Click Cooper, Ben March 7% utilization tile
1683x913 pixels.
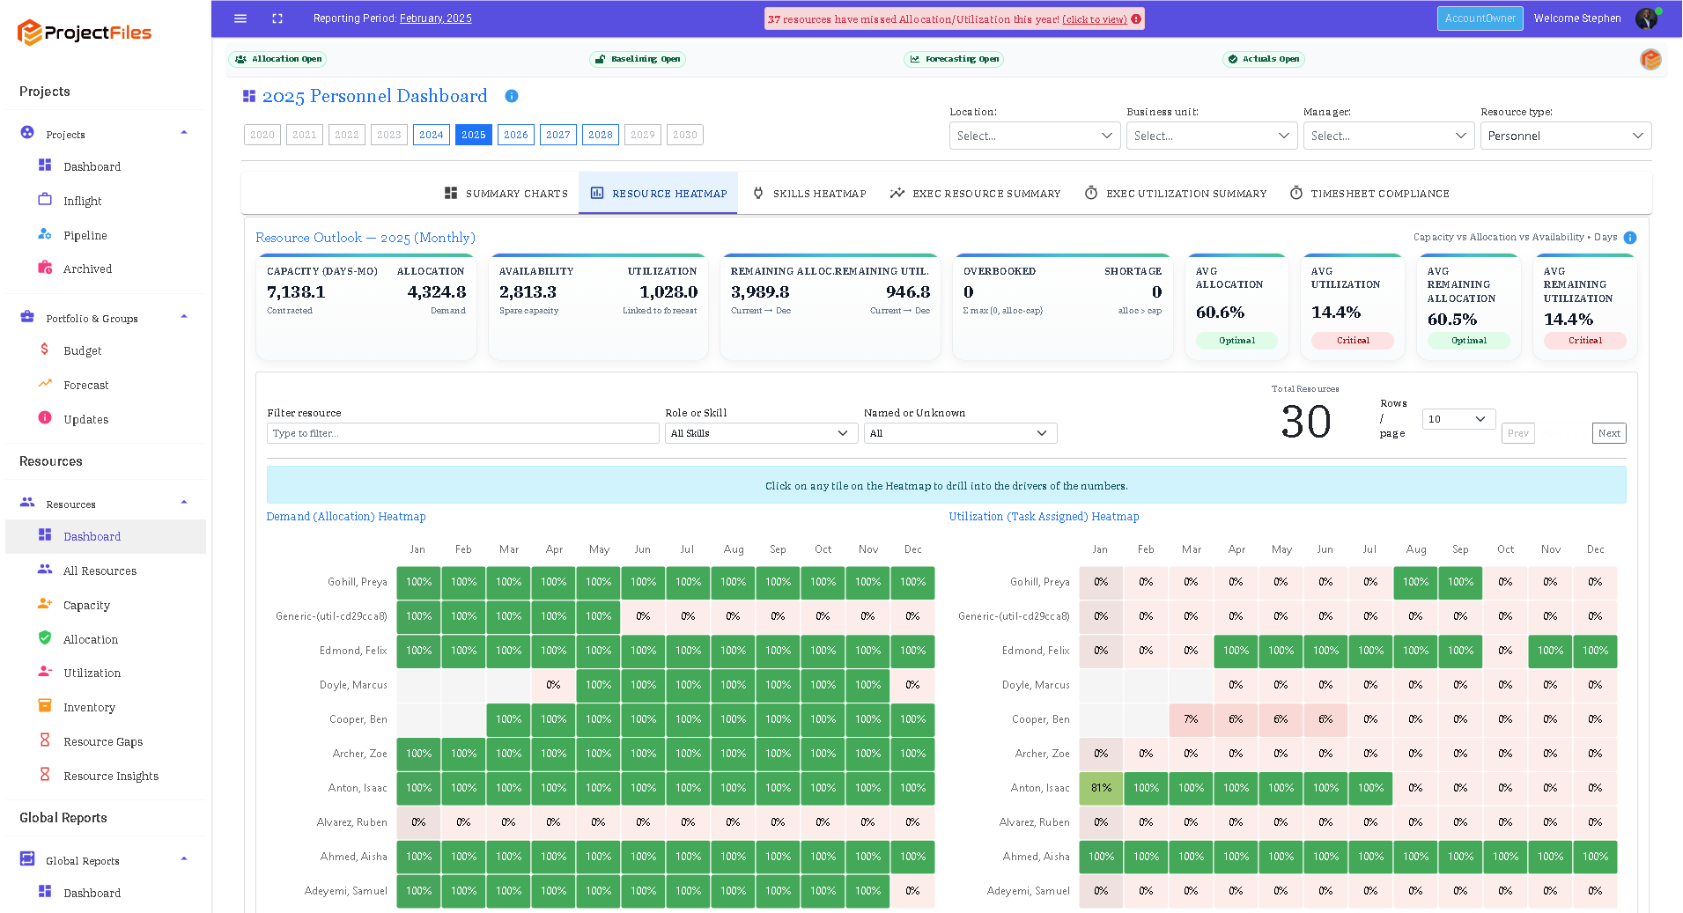tap(1191, 719)
